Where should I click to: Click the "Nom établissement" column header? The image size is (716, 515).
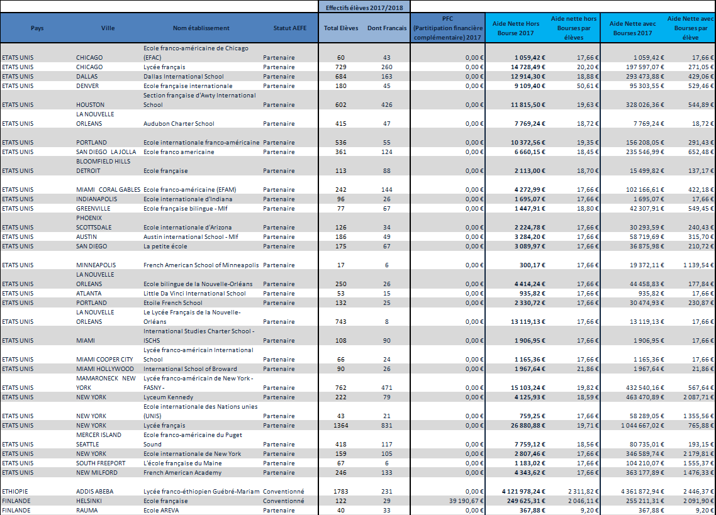[201, 28]
